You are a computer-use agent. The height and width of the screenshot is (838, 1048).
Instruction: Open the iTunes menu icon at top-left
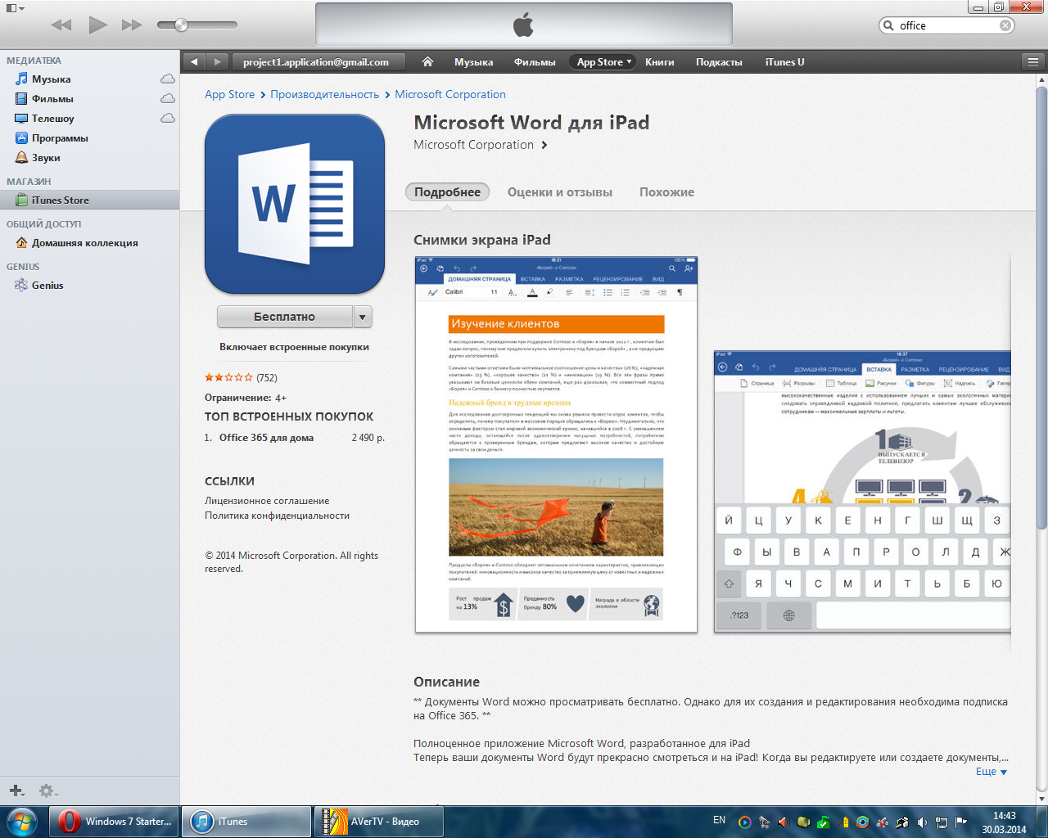click(15, 7)
